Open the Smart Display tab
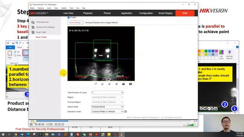244x137 pixels. click(165, 13)
